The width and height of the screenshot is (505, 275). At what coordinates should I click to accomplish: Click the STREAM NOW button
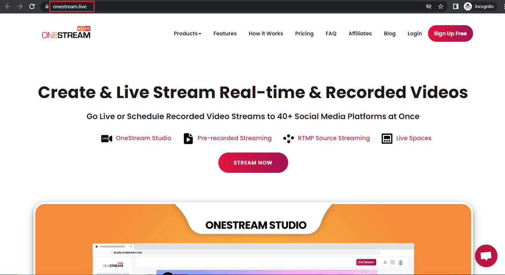tap(253, 163)
